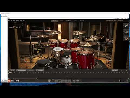Open the View menu
The height and width of the screenshot is (98, 130).
21,21
